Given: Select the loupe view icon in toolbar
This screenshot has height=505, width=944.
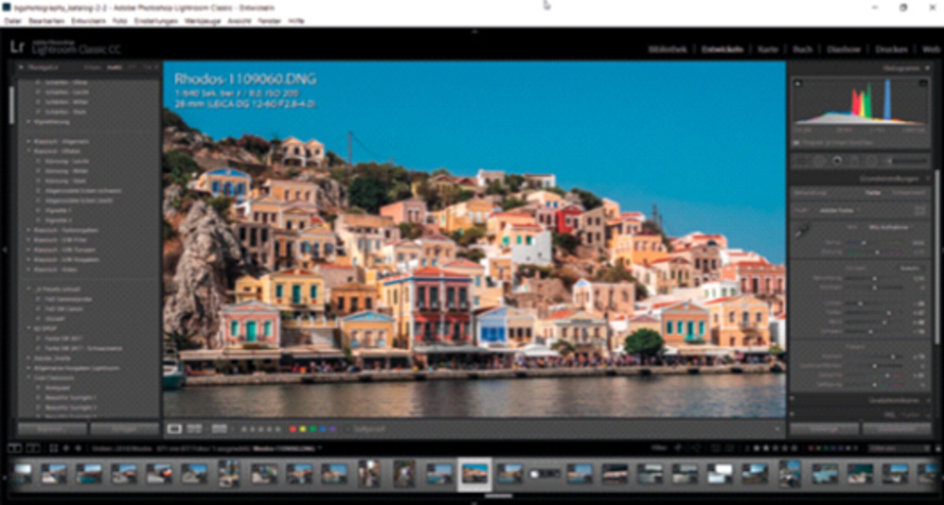Looking at the screenshot, I should [x=174, y=429].
